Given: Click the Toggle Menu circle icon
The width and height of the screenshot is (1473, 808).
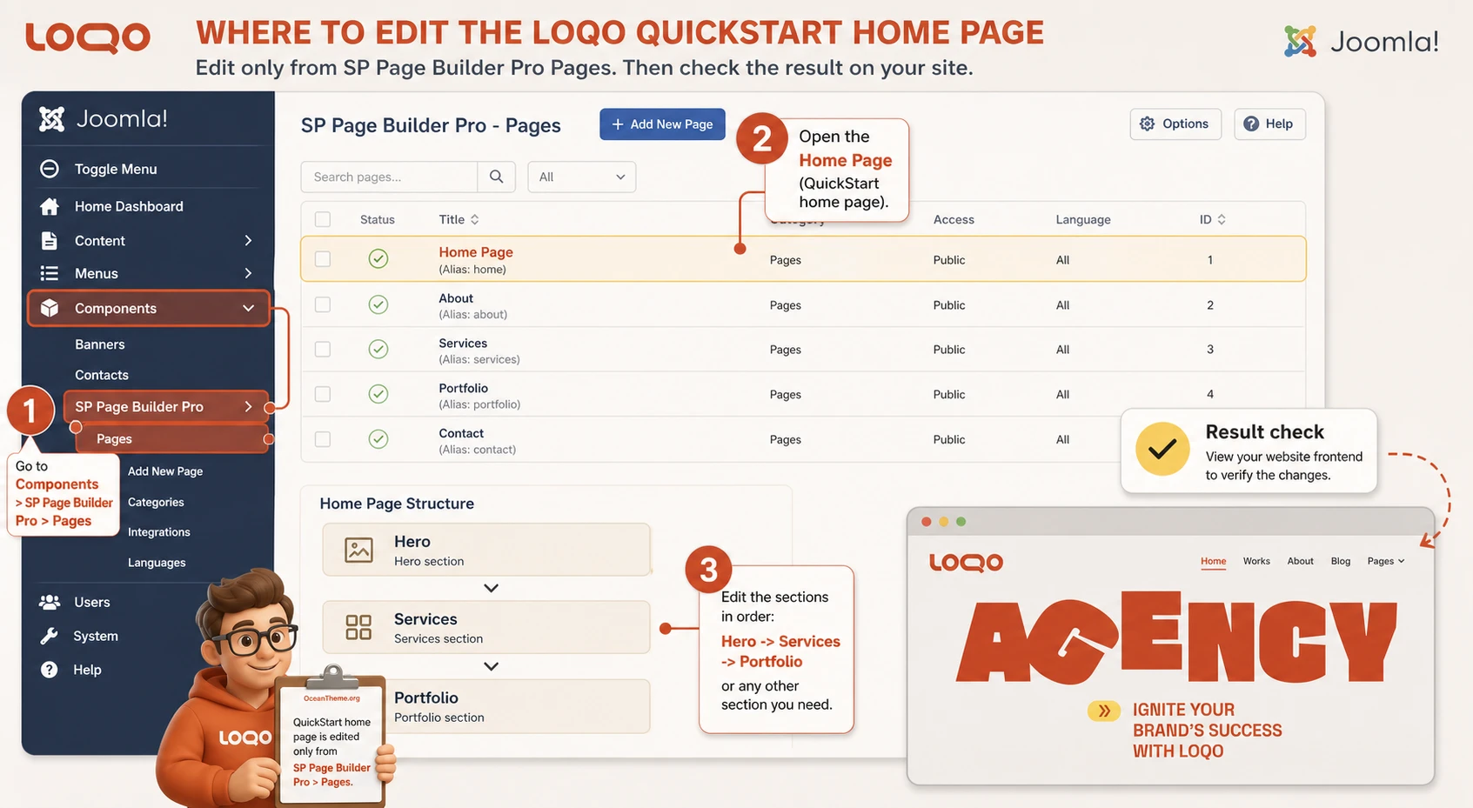Looking at the screenshot, I should tap(50, 169).
